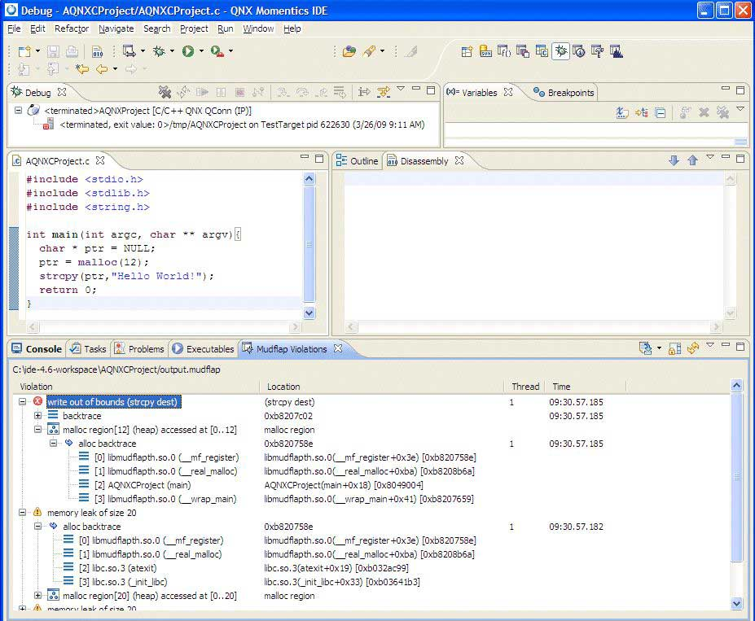Image resolution: width=755 pixels, height=621 pixels.
Task: Click the save icon in main toolbar
Action: tap(53, 51)
